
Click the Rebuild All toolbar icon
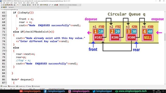click(47, 5)
